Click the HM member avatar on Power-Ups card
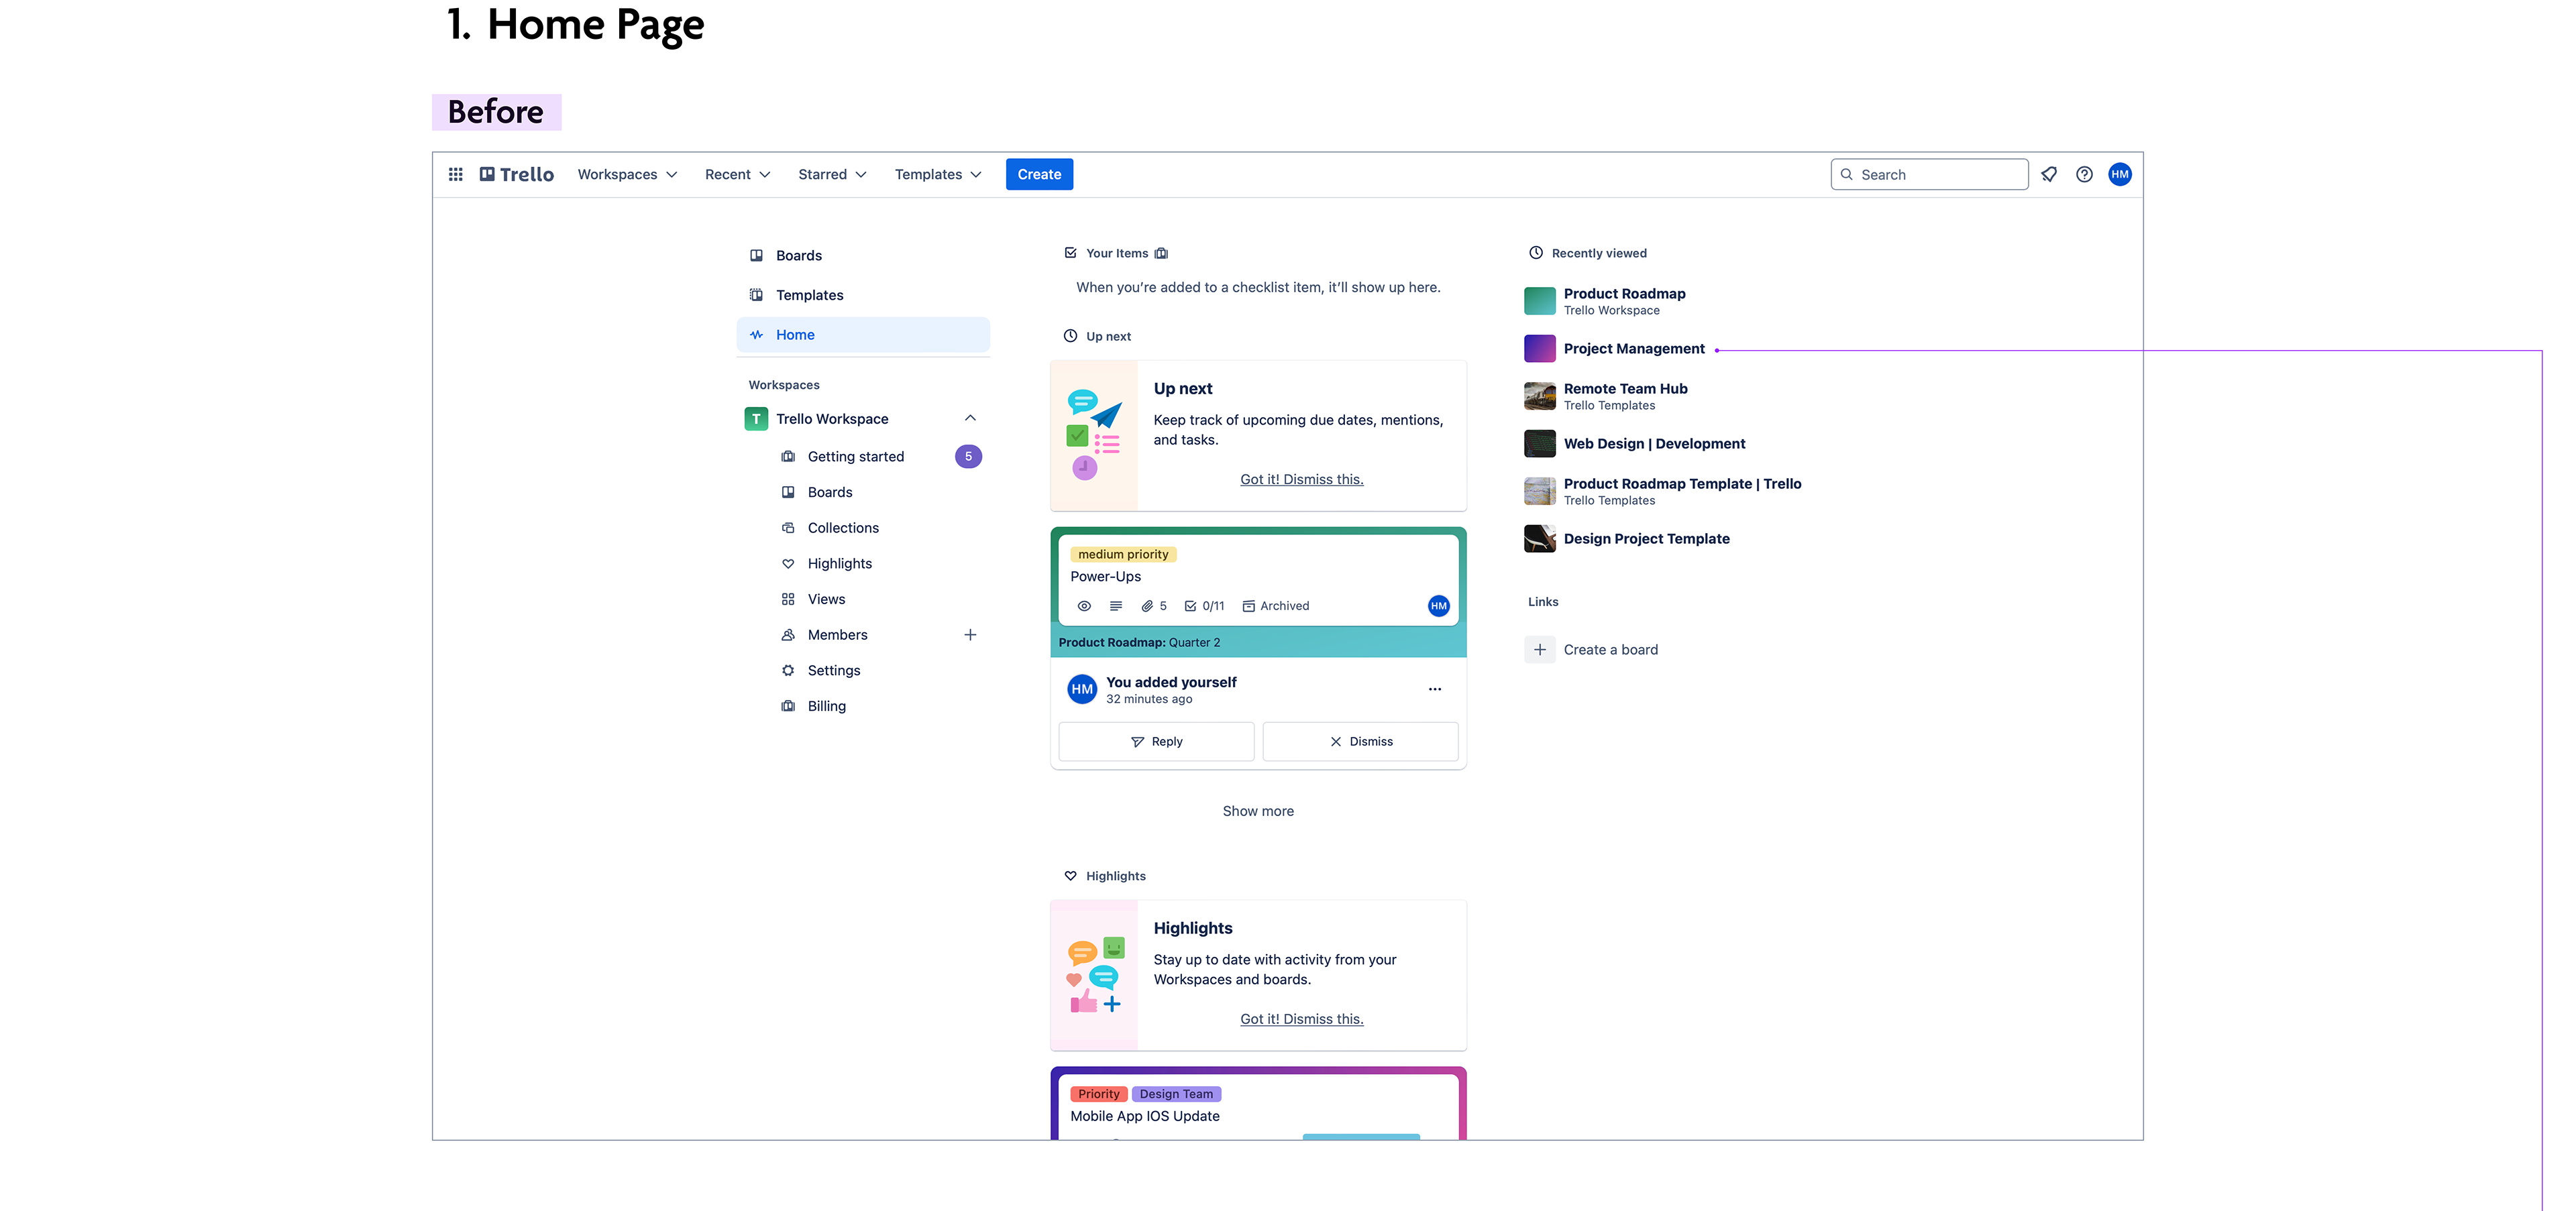This screenshot has width=2576, height=1211. [1438, 605]
